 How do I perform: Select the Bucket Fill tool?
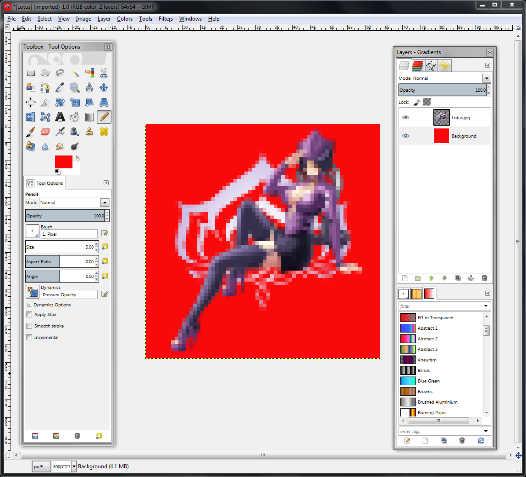[74, 117]
